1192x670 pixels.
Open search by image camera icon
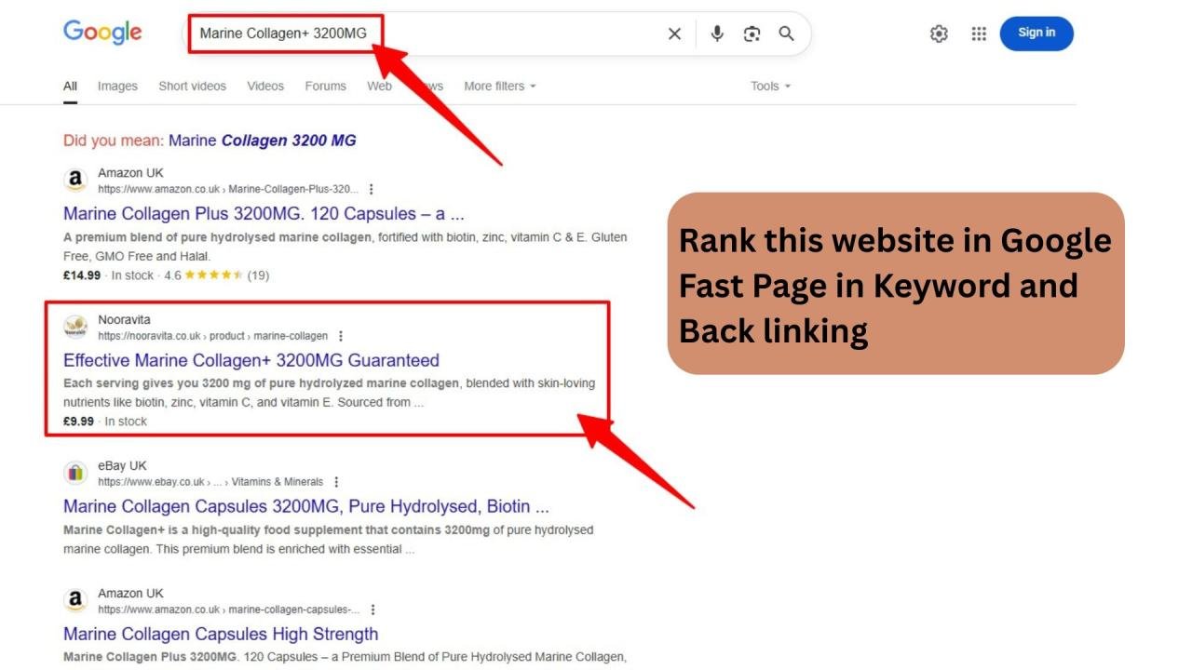[x=752, y=33]
